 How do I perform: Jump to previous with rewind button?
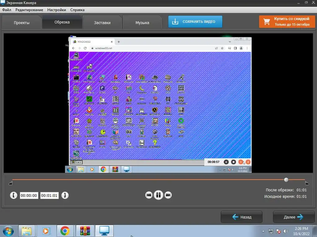[149, 195]
